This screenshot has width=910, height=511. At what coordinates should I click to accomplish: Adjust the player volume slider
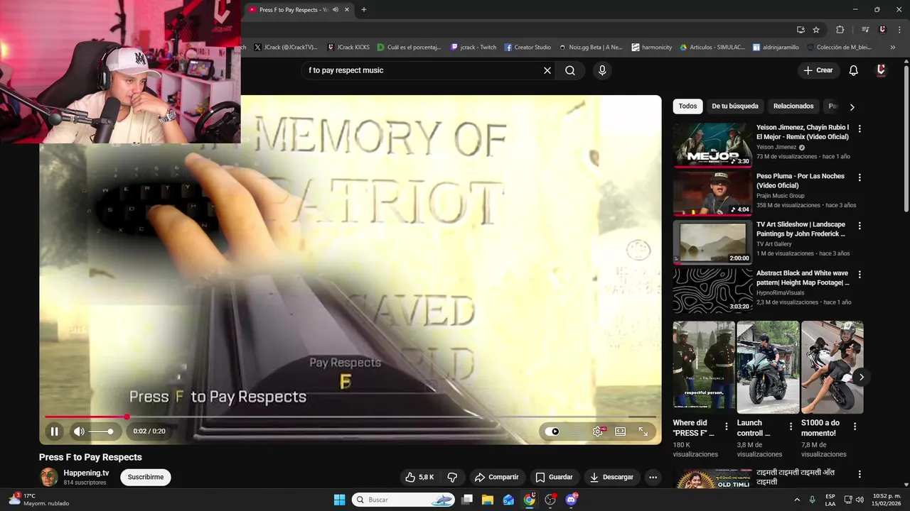pos(101,432)
